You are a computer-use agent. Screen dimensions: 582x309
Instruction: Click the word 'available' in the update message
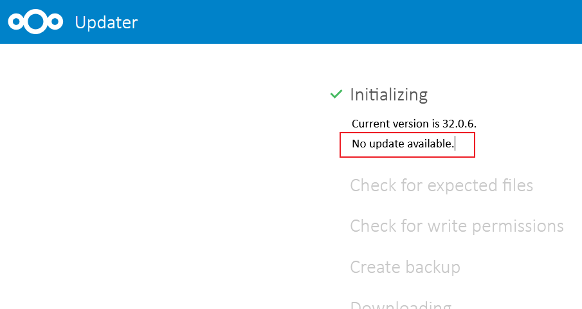pyautogui.click(x=431, y=144)
